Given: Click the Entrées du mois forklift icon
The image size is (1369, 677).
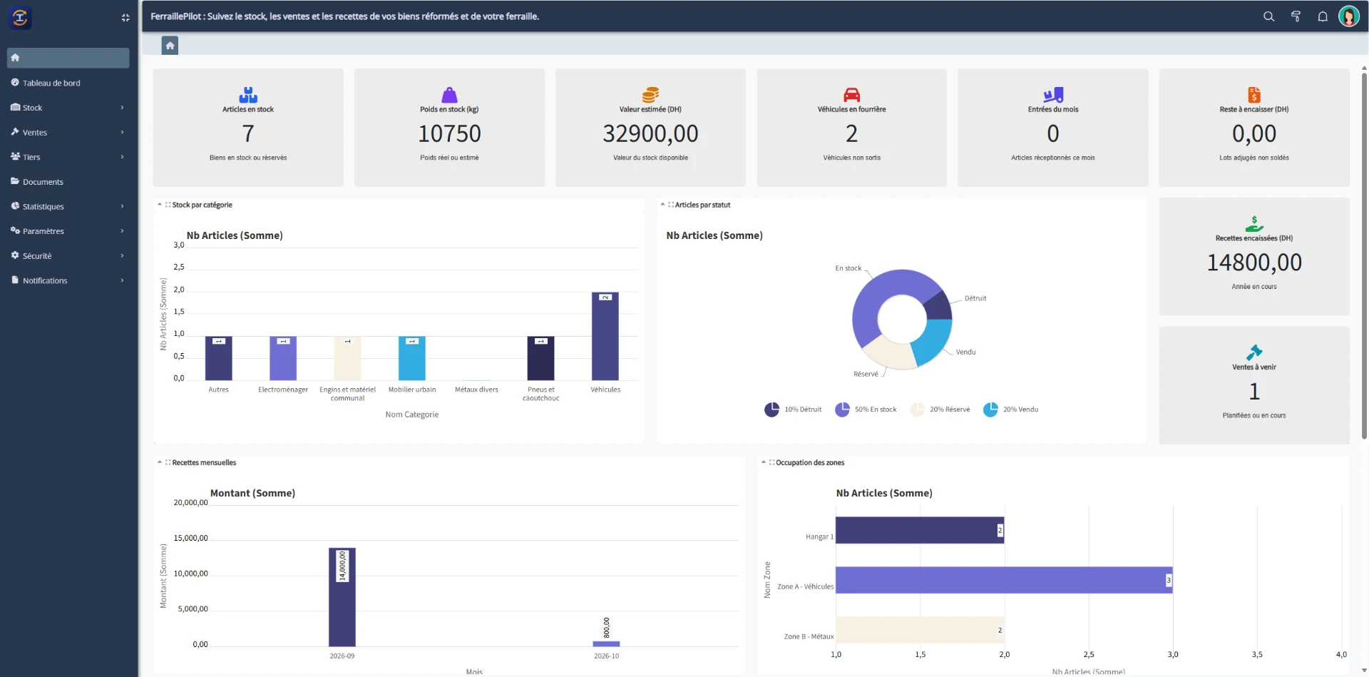Looking at the screenshot, I should click(x=1053, y=94).
